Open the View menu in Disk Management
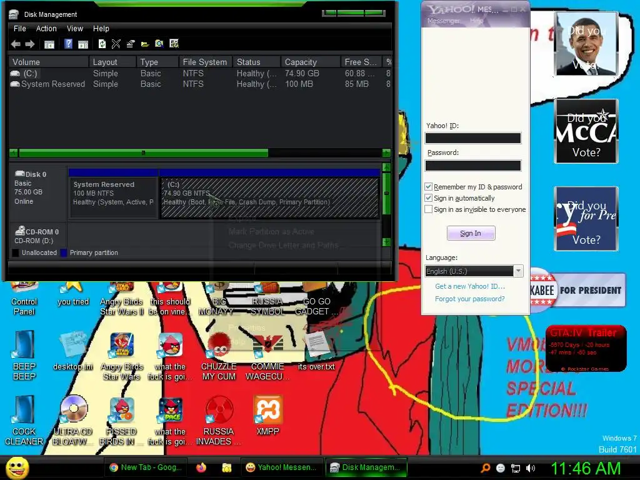The width and height of the screenshot is (640, 480). (x=75, y=29)
